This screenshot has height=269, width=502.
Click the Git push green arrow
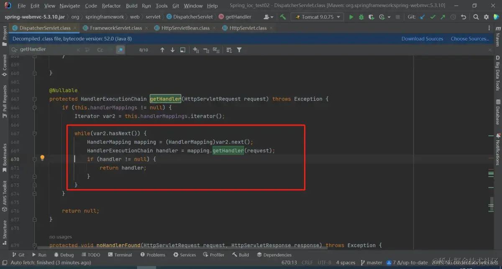coord(443,17)
